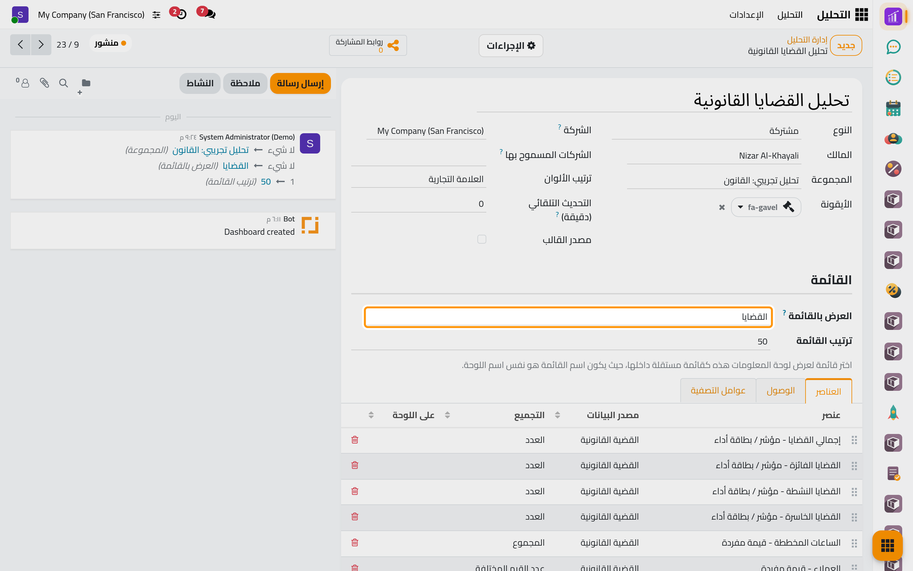Delete the إجمالي القضايا row with trash icon
The image size is (913, 571).
click(x=355, y=440)
